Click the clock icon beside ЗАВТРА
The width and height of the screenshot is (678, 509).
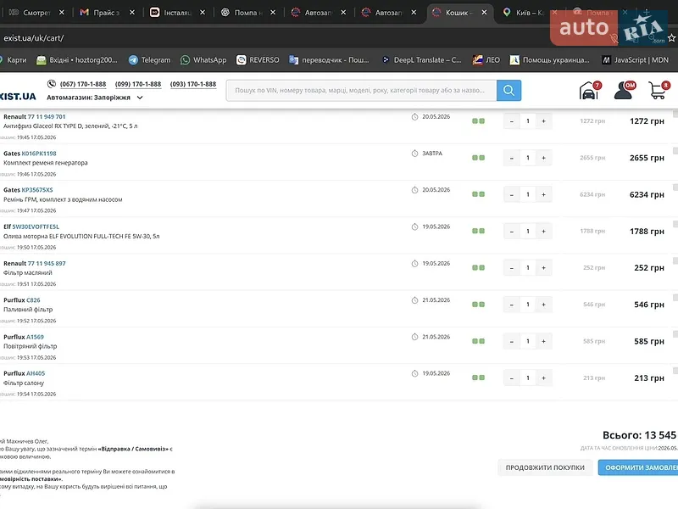coord(414,154)
